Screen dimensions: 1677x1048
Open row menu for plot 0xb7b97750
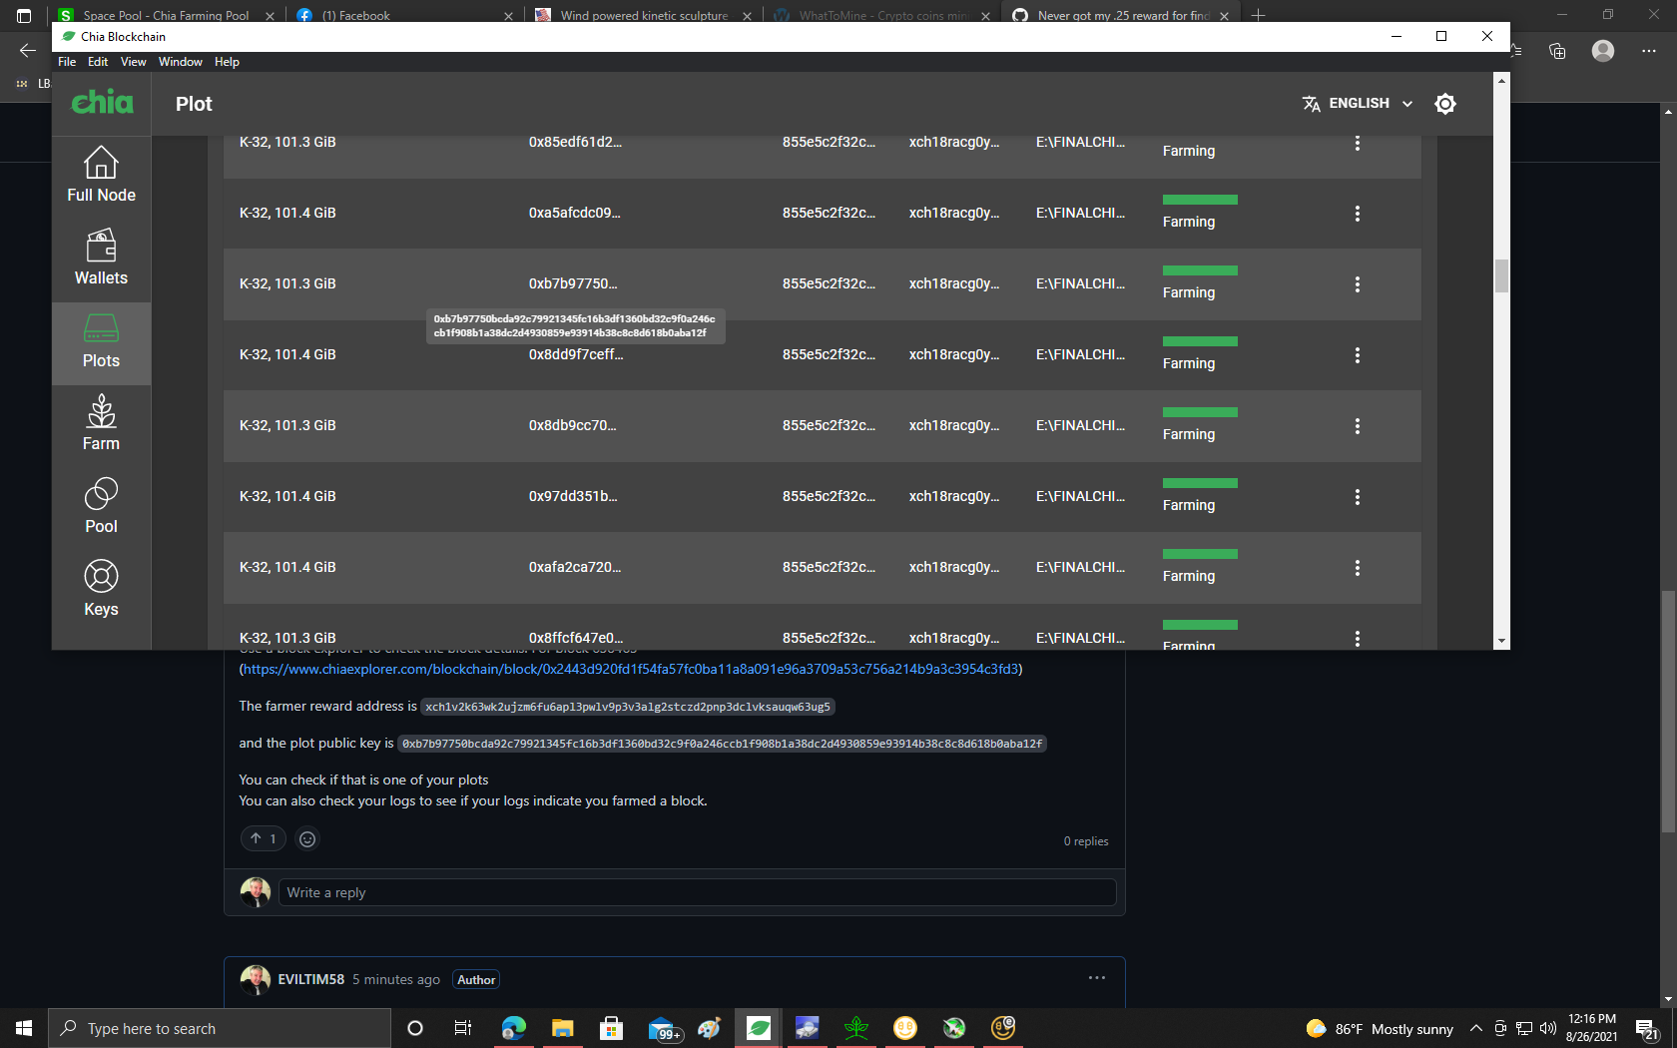pyautogui.click(x=1357, y=284)
